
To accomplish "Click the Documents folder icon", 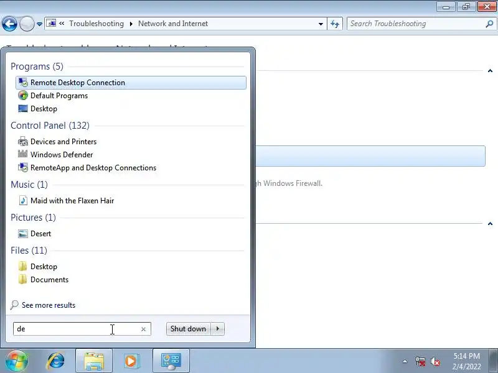I will [x=22, y=279].
